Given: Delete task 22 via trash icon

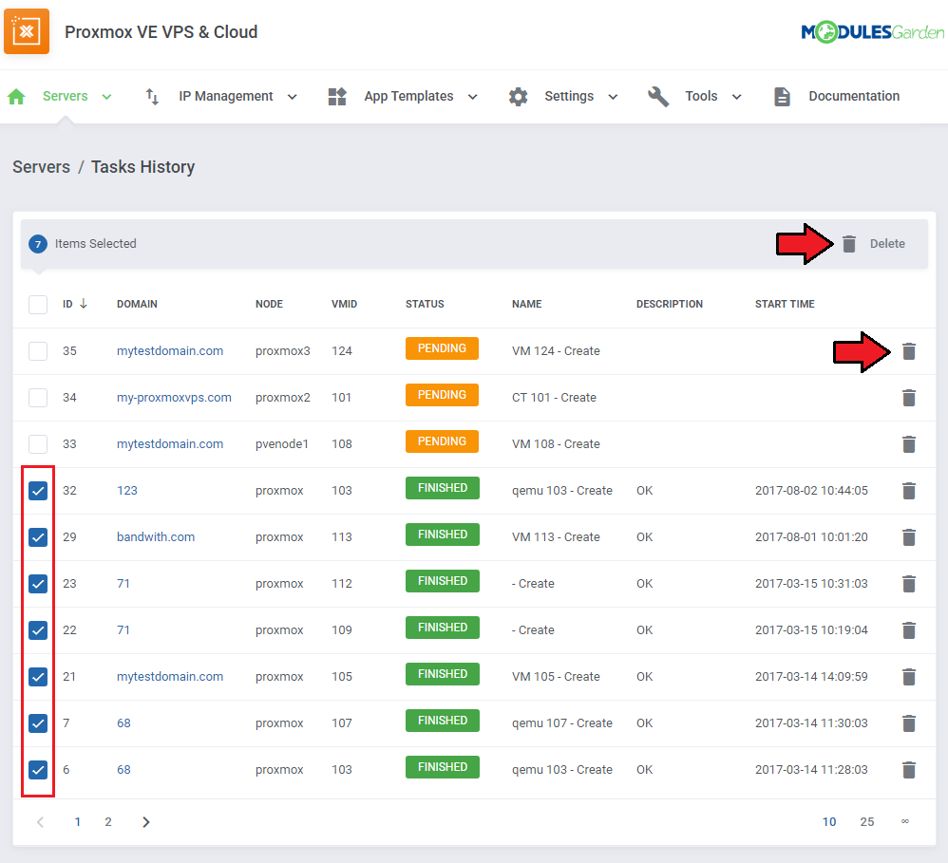Looking at the screenshot, I should [x=909, y=630].
